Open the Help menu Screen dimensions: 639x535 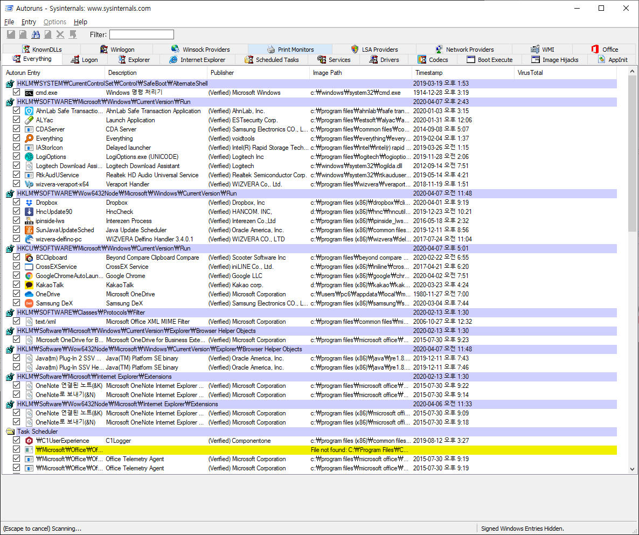tap(80, 22)
